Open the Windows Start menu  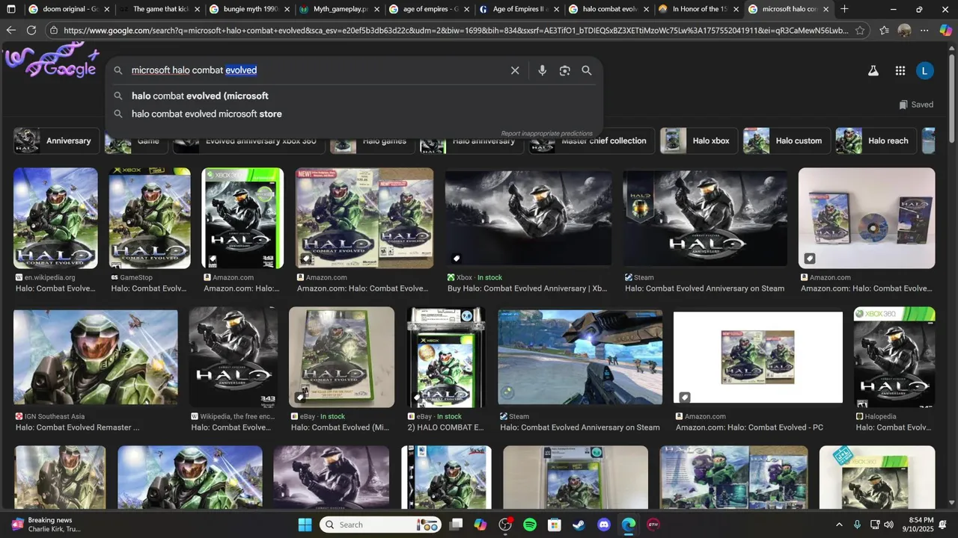click(x=305, y=525)
